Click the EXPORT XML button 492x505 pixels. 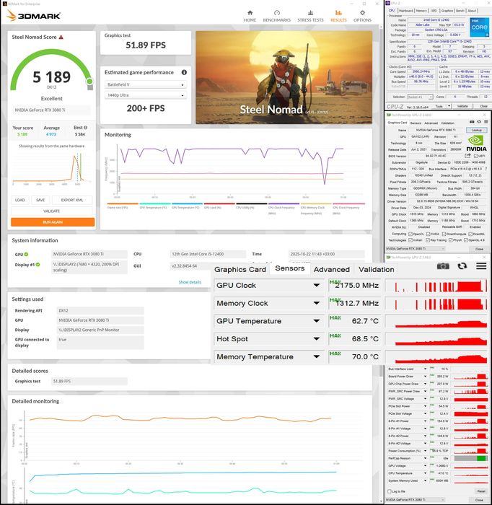[72, 201]
